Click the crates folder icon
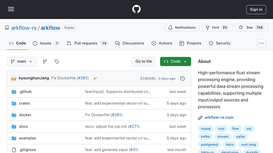This screenshot has width=273, height=153. [14, 103]
